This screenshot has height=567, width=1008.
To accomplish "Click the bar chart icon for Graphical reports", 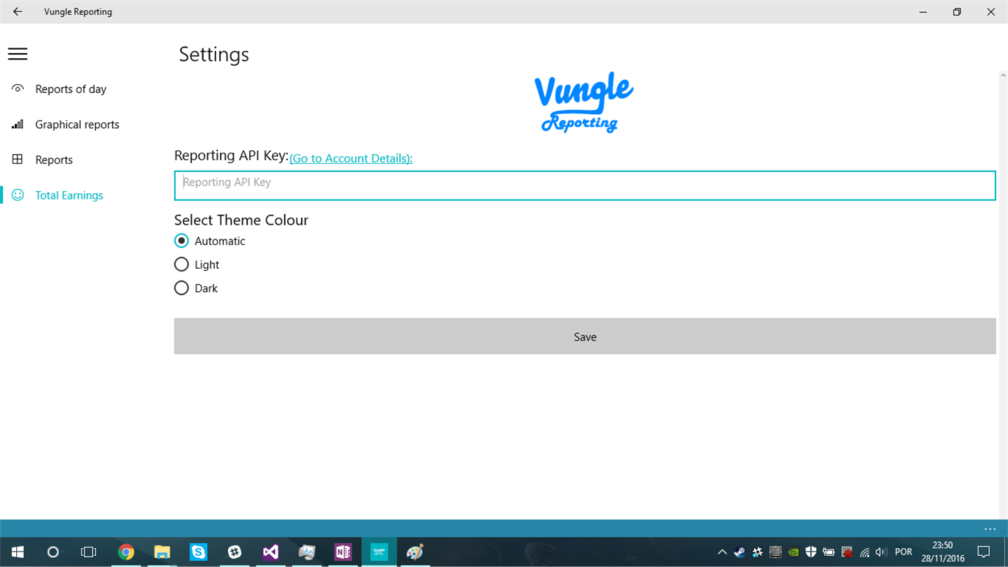I will click(x=17, y=125).
